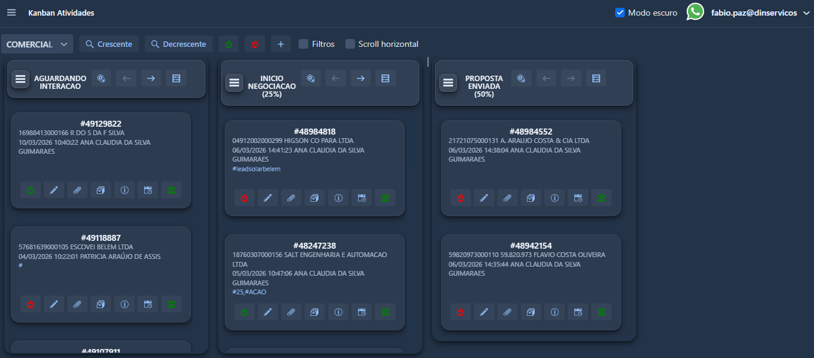The image size is (814, 358).
Task: Click text 57681639000105 ESCOVEI BELEM LTDA
Action: (76, 247)
